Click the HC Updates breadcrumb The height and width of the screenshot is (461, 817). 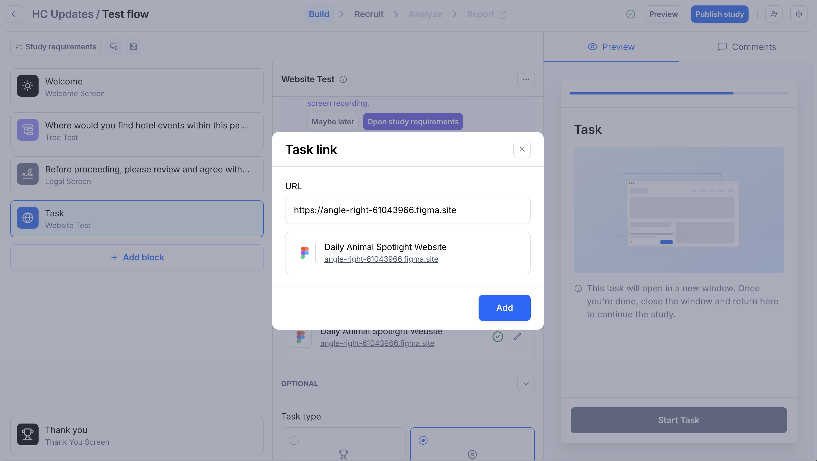62,14
